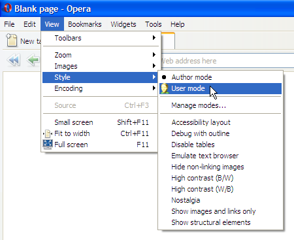Image resolution: width=294 pixels, height=240 pixels.
Task: Click the Blank page tab
Action: point(168,41)
